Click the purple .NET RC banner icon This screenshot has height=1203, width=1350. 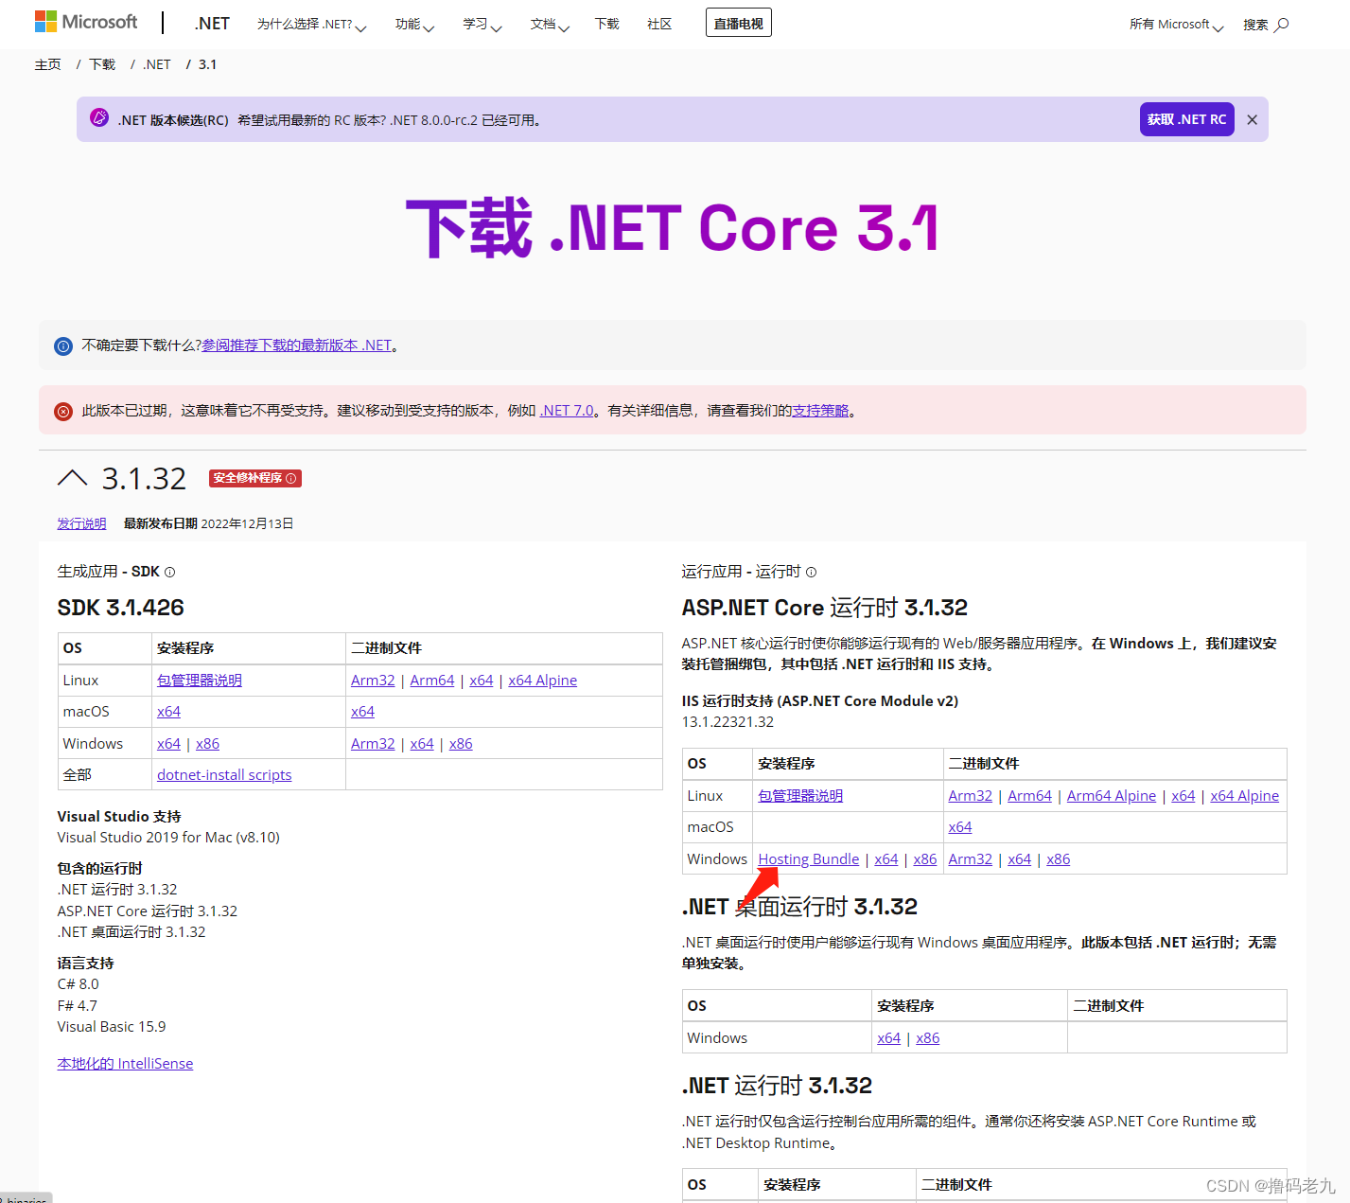tap(97, 118)
